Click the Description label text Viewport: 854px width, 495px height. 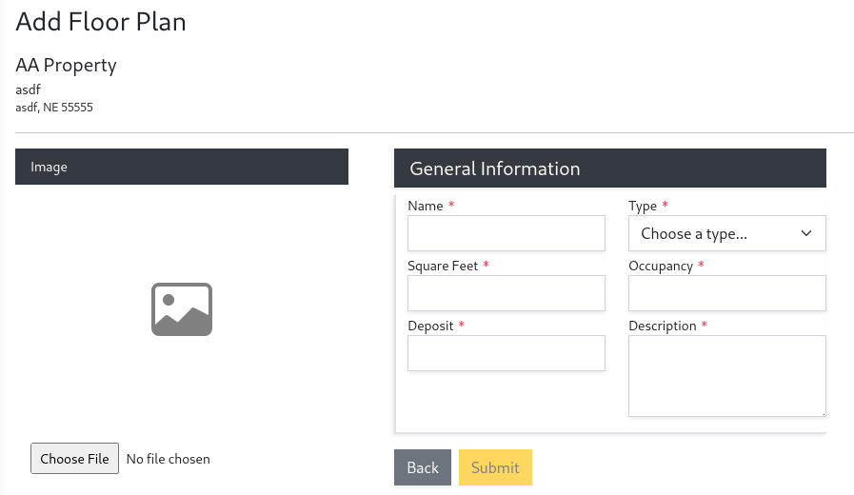[x=663, y=326]
